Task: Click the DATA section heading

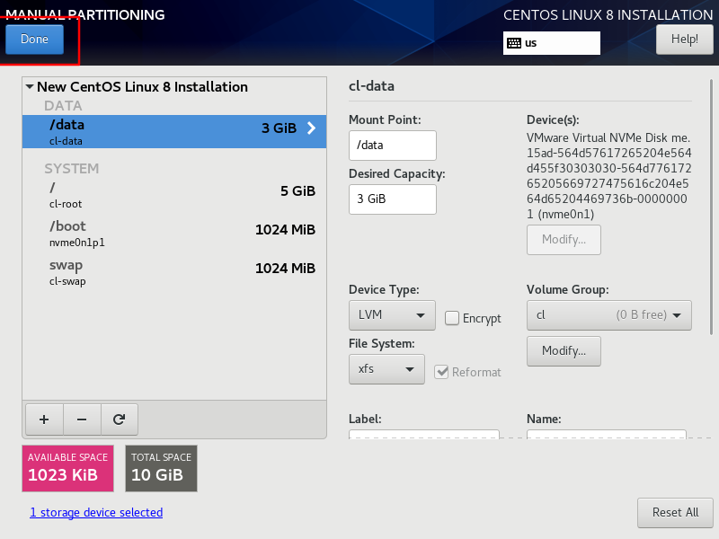Action: point(63,106)
